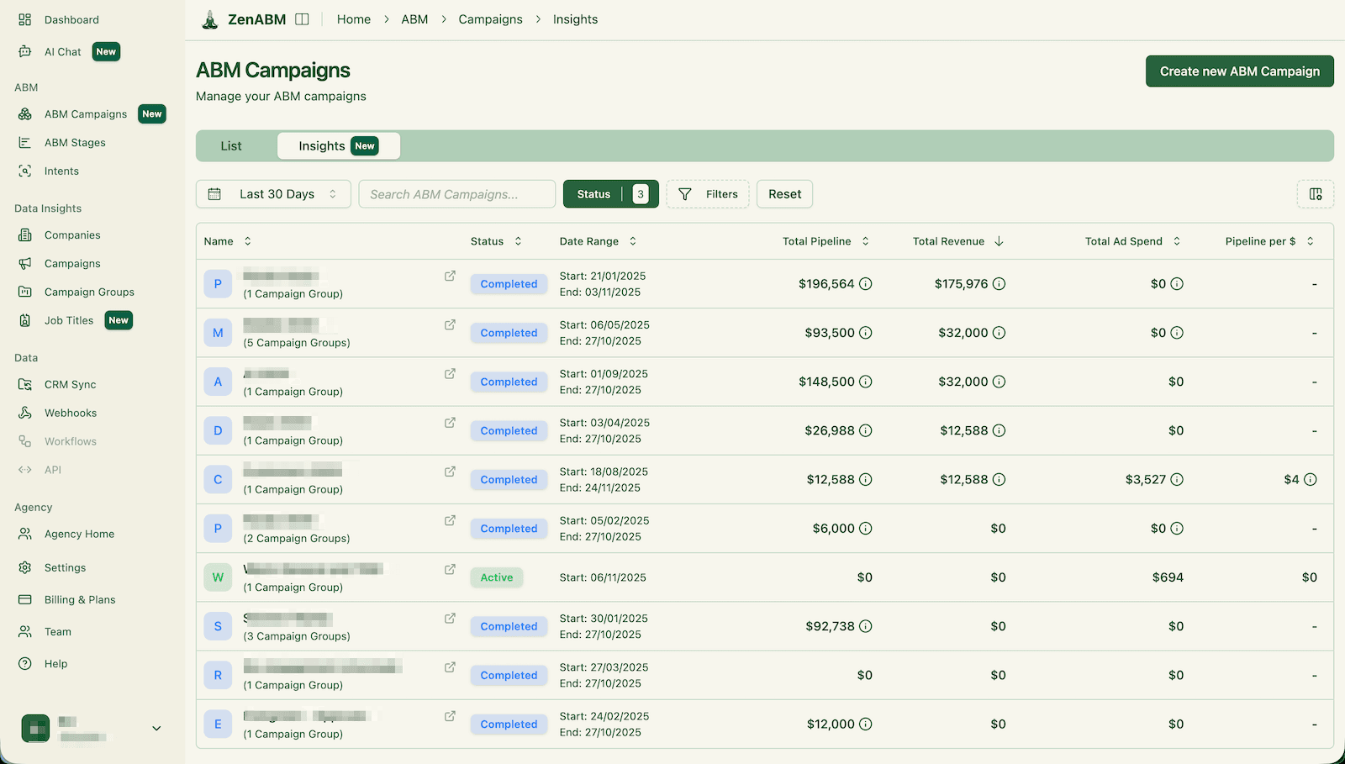Open the Status filter dropdown
This screenshot has width=1345, height=764.
[x=610, y=193]
